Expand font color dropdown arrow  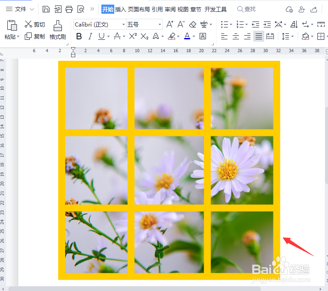pos(194,37)
